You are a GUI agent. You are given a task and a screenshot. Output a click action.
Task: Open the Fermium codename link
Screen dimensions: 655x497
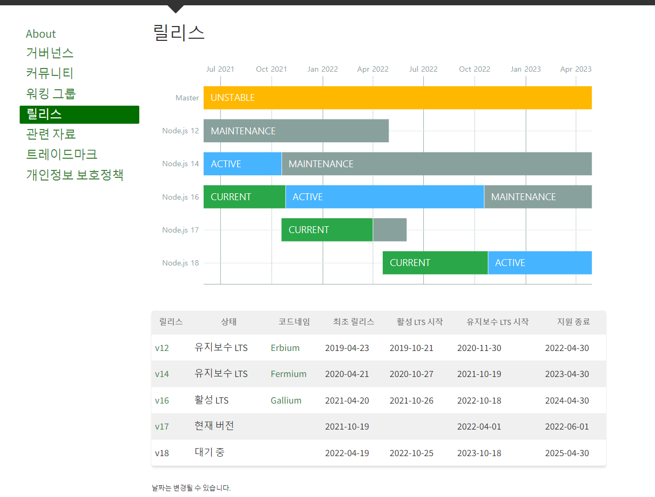pyautogui.click(x=289, y=374)
